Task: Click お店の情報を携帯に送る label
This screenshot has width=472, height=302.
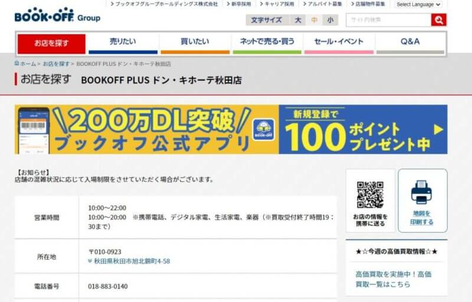Action: [x=371, y=220]
